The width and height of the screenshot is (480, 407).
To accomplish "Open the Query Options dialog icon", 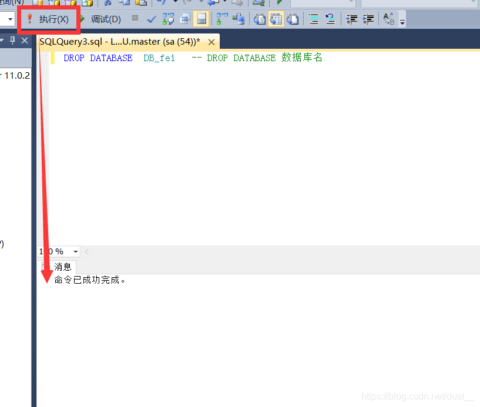I will (x=185, y=19).
